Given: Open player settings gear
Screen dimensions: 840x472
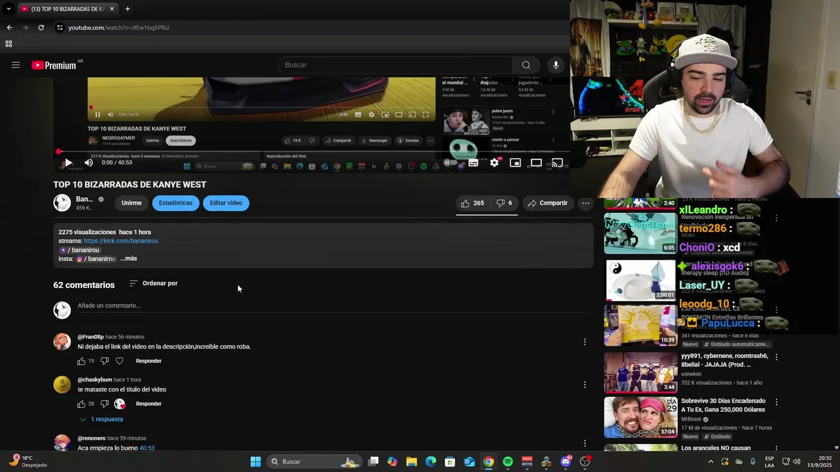Looking at the screenshot, I should point(494,163).
